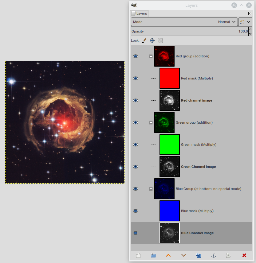Toggle lock pixels paintbrush icon

[144, 41]
